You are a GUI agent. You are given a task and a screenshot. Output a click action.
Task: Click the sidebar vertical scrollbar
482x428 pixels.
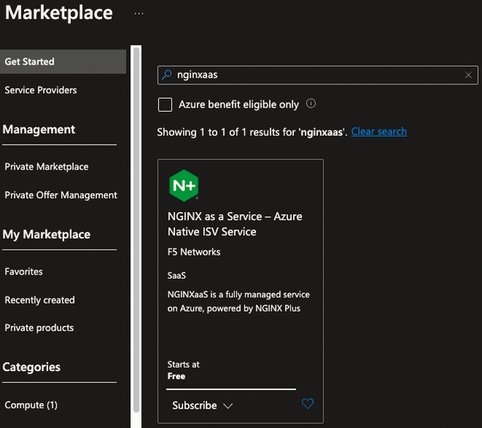pos(136,241)
